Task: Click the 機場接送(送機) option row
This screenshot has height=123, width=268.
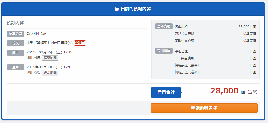Action: click(215, 72)
